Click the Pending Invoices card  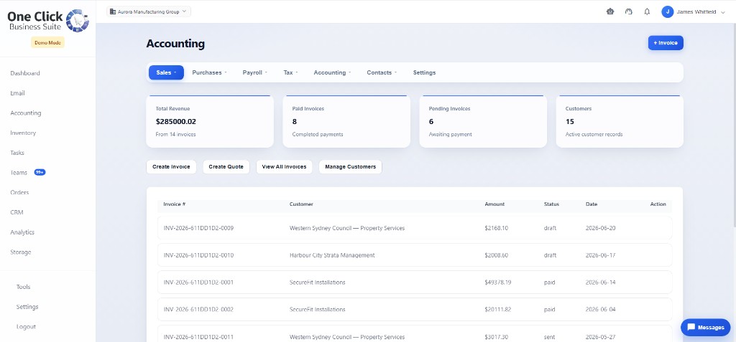click(483, 121)
